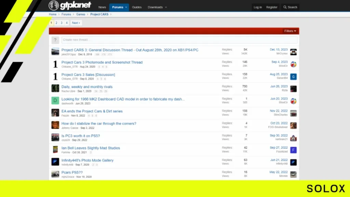This screenshot has height=197, width=350.
Task: Go to Games breadcrumb
Action: [81, 14]
